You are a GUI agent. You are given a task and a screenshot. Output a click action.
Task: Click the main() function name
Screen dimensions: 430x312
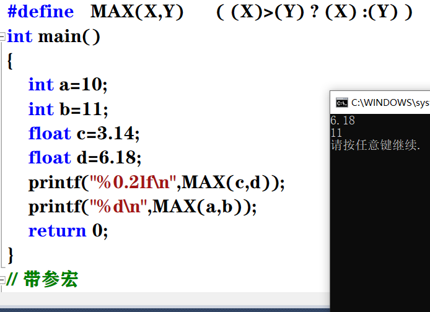(69, 37)
